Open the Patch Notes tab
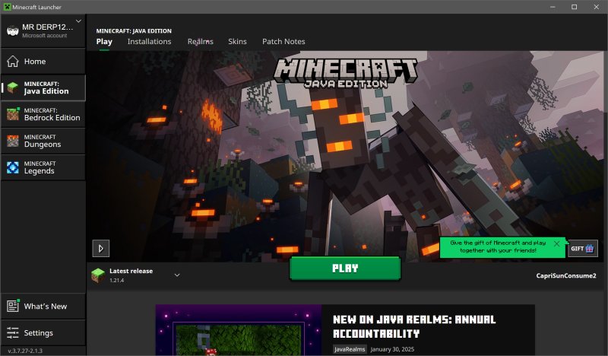 [x=283, y=42]
